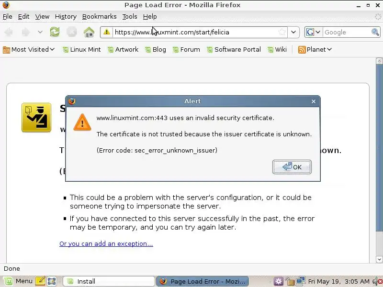
Task: Click the clock showing Fri May 19
Action: pos(338,281)
